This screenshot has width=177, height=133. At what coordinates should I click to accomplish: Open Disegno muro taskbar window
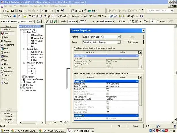24,131
